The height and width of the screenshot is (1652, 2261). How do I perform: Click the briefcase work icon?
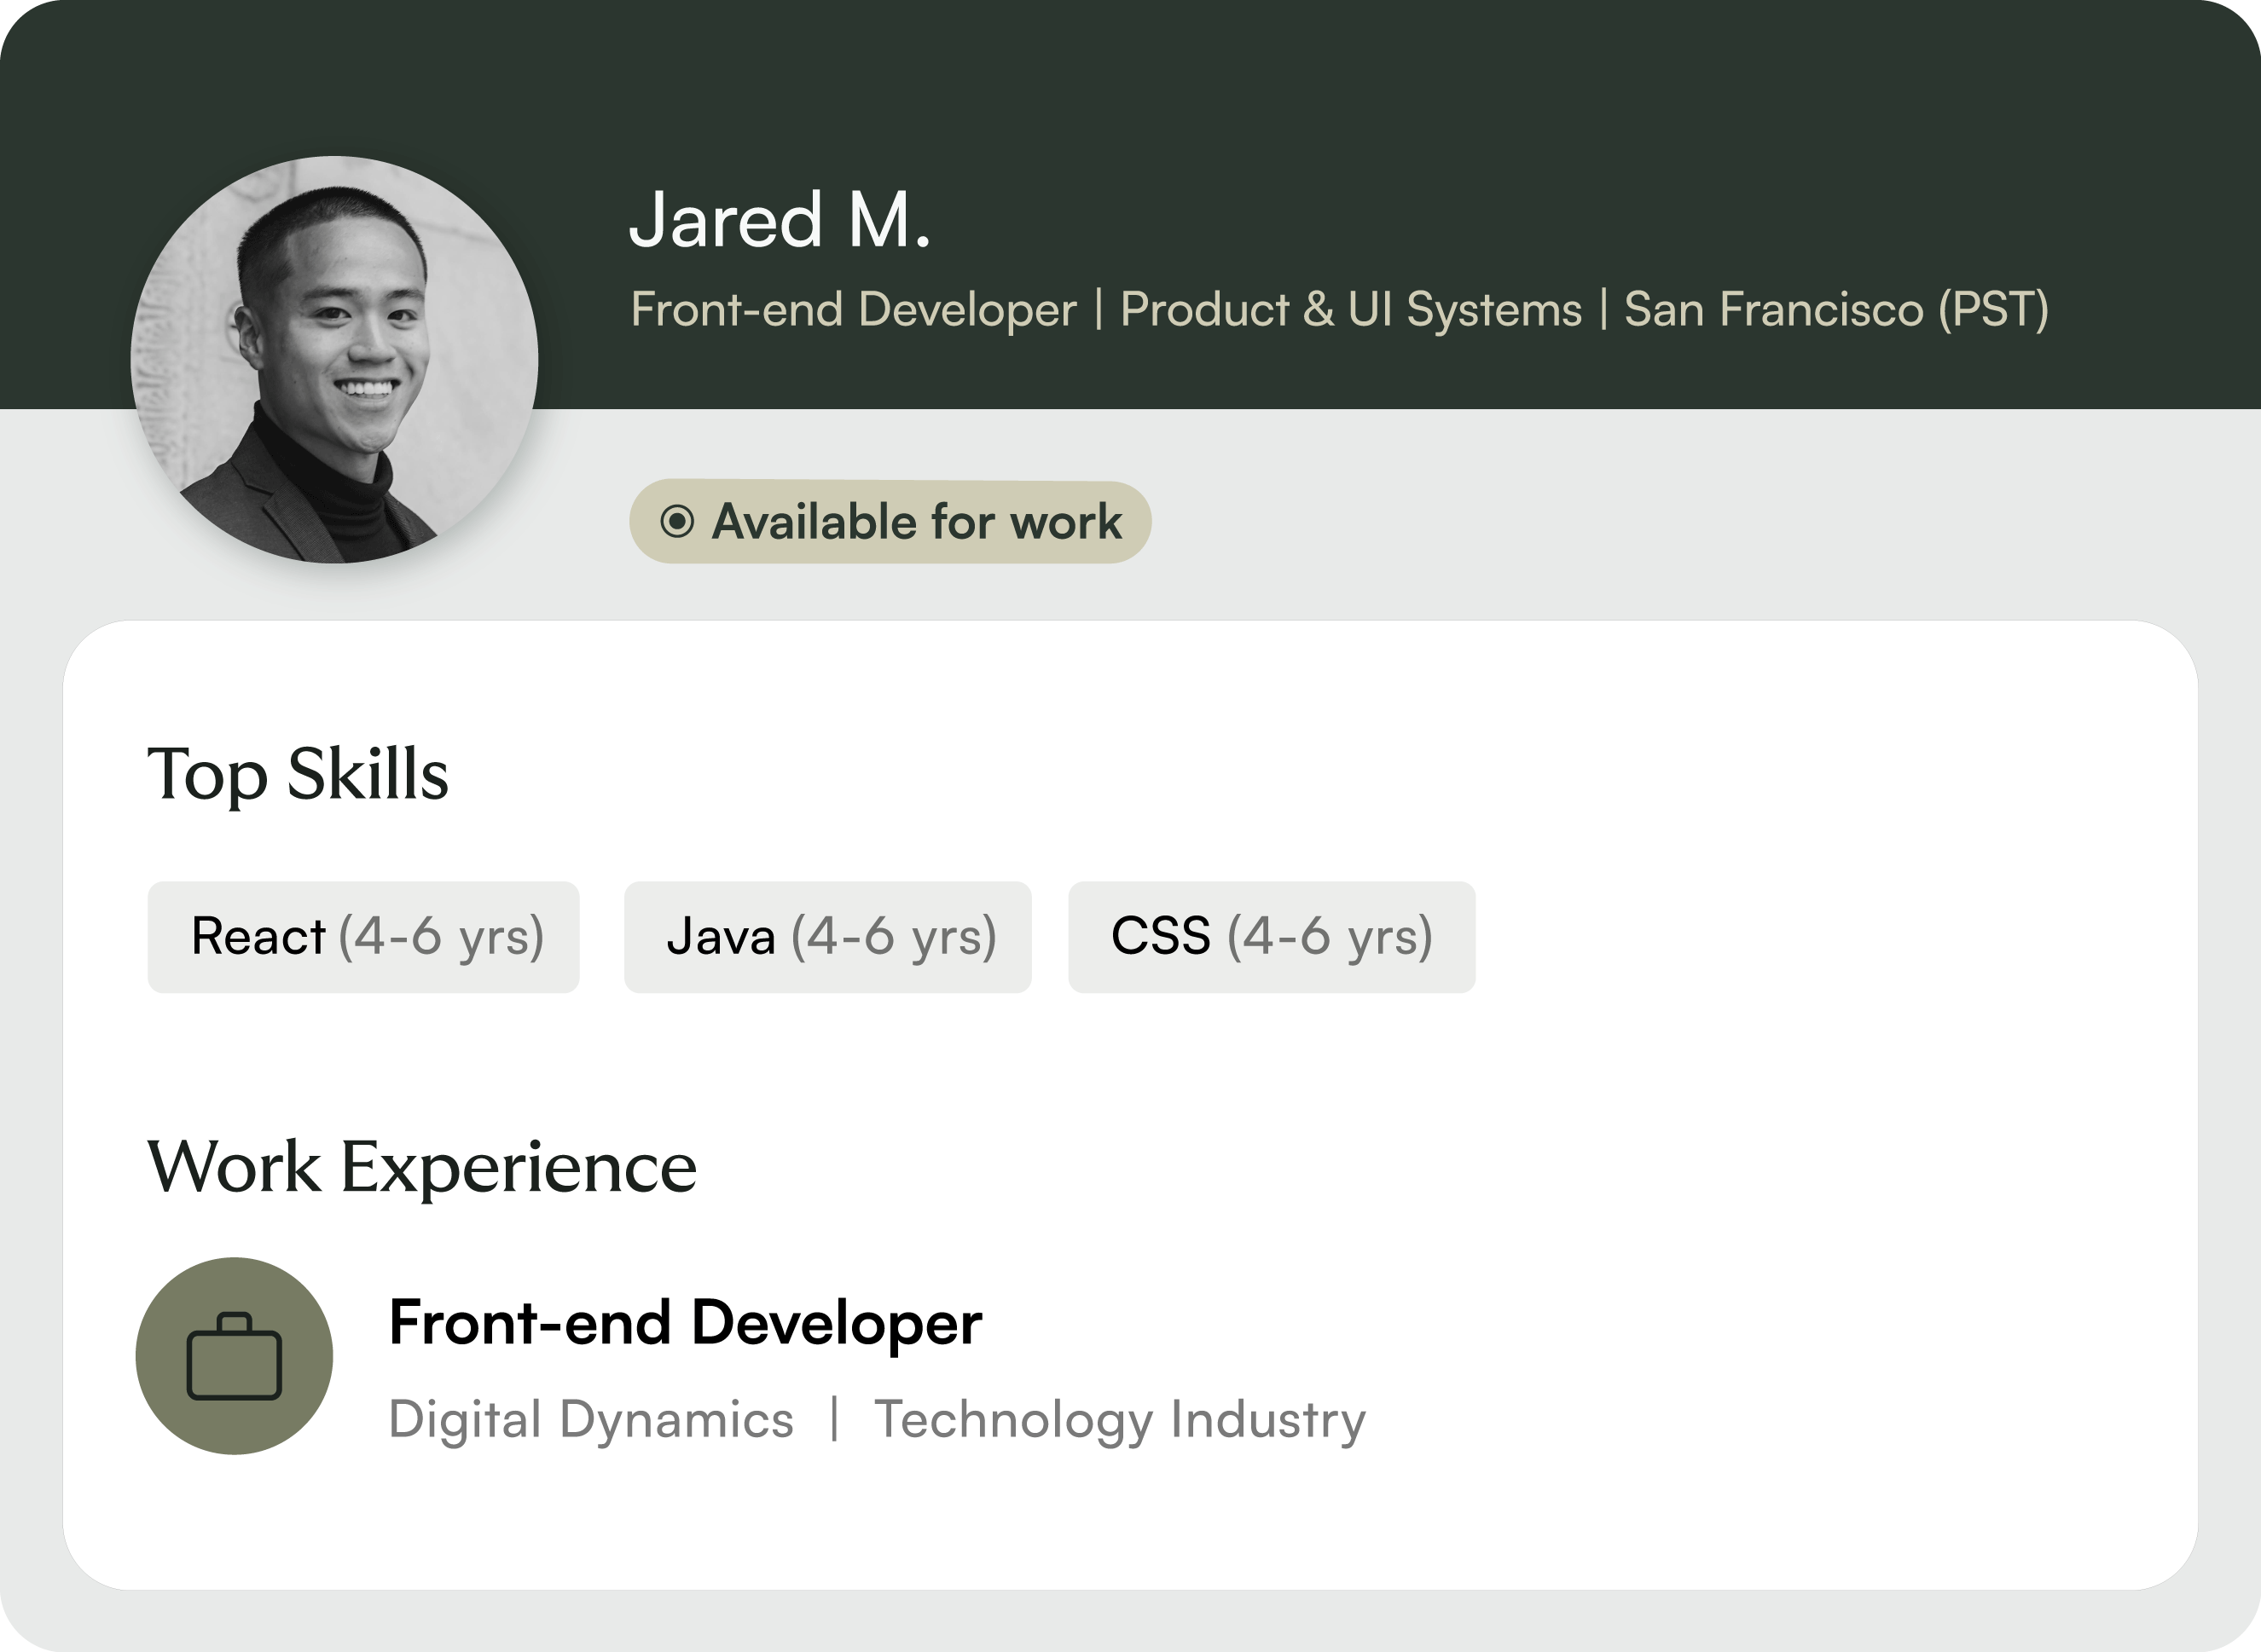(234, 1356)
